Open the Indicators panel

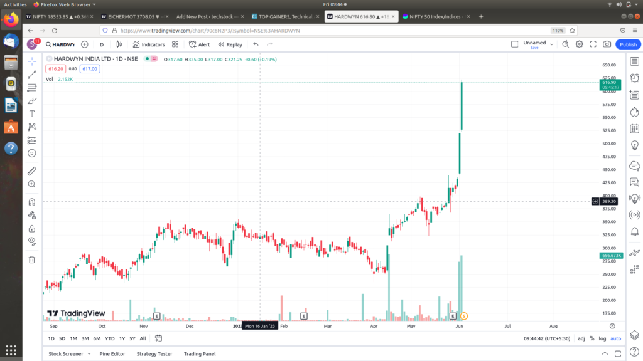point(149,44)
